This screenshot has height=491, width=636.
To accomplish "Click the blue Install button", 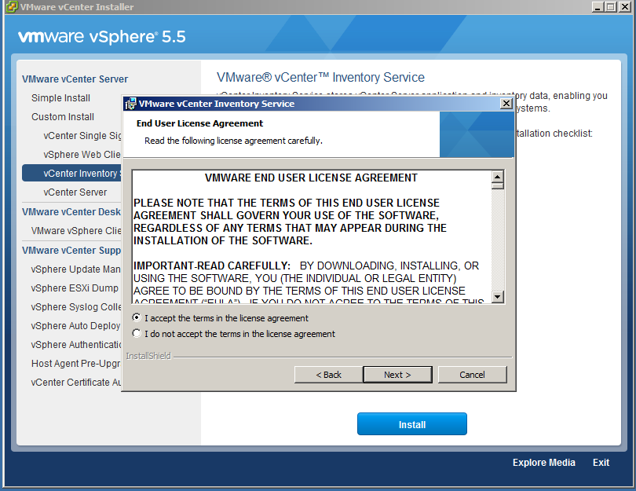I will point(411,424).
